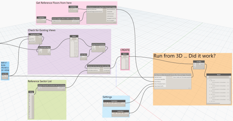The height and width of the screenshot is (121, 233).
Task: Collapse the [0] List item in the large Watch
Action: [x=210, y=81]
